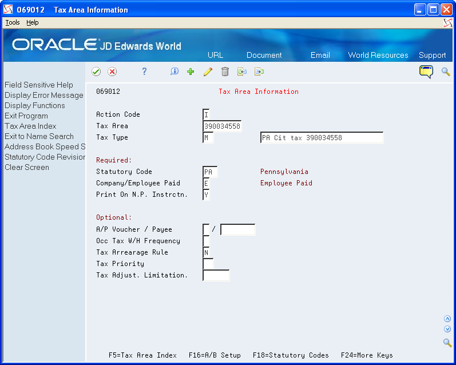456x365 pixels.
Task: Open the Help menu
Action: [x=32, y=22]
